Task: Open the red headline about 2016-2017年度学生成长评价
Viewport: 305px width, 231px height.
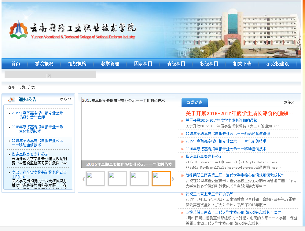Action: pos(239,114)
